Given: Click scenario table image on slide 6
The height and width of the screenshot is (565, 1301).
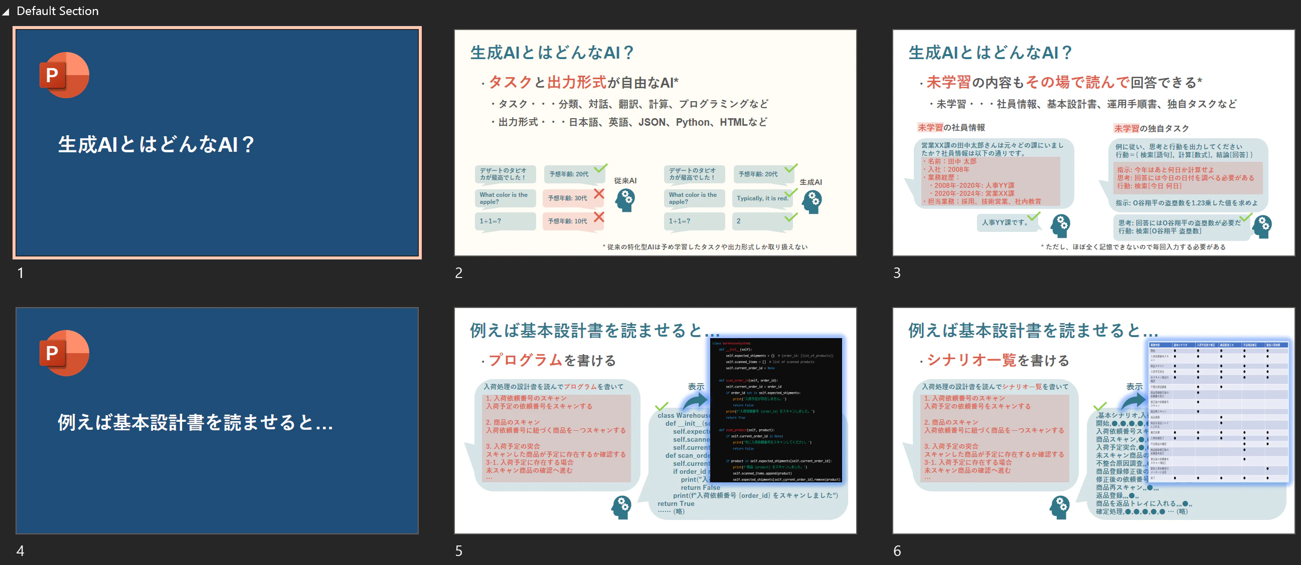Looking at the screenshot, I should pos(1218,411).
